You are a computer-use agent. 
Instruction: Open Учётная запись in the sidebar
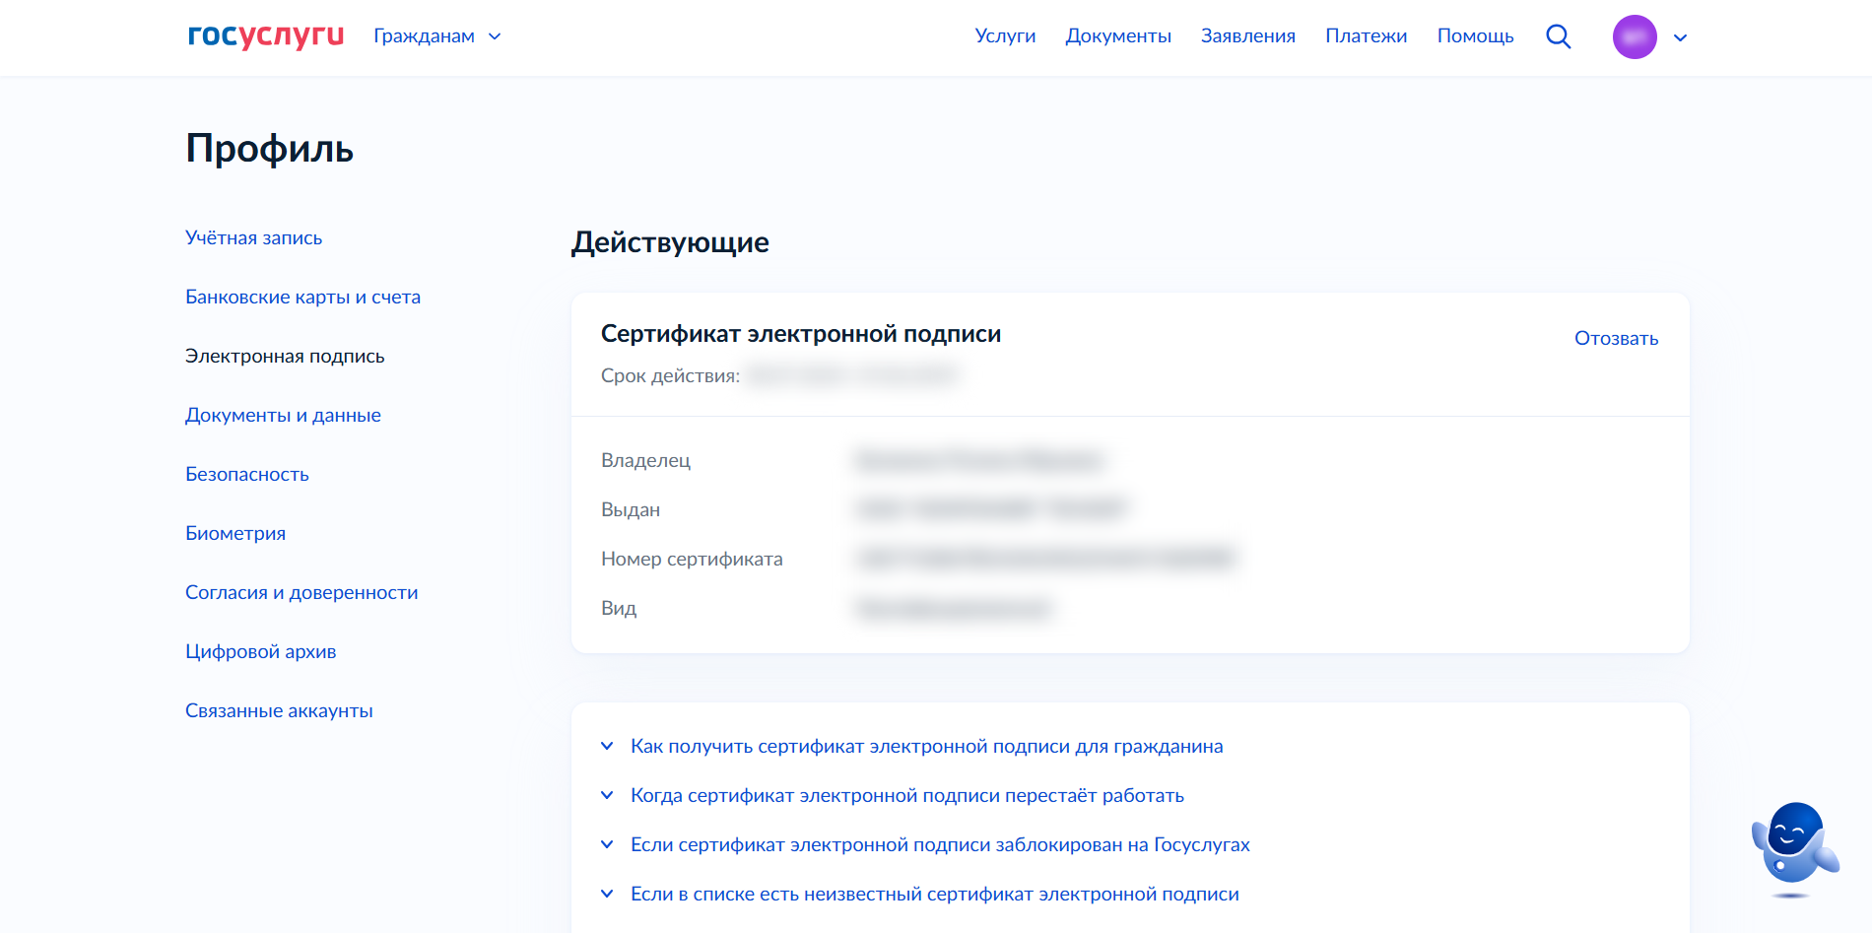[254, 238]
